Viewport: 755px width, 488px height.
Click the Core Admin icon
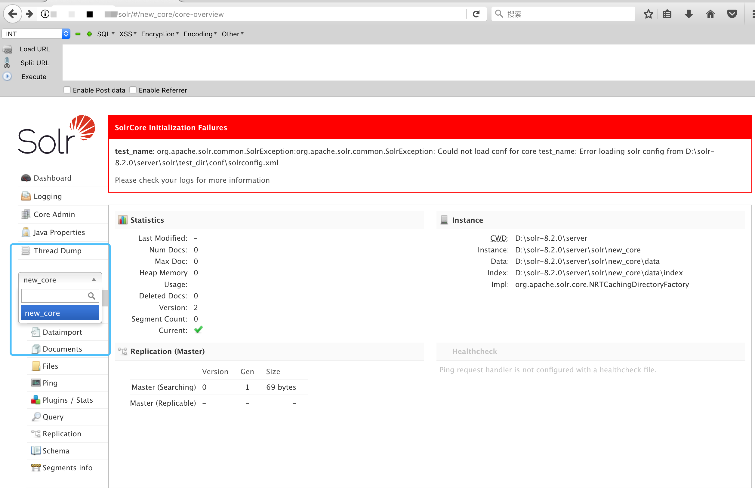(26, 214)
